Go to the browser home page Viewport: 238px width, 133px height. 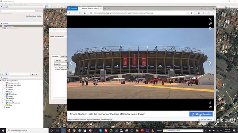84,13
